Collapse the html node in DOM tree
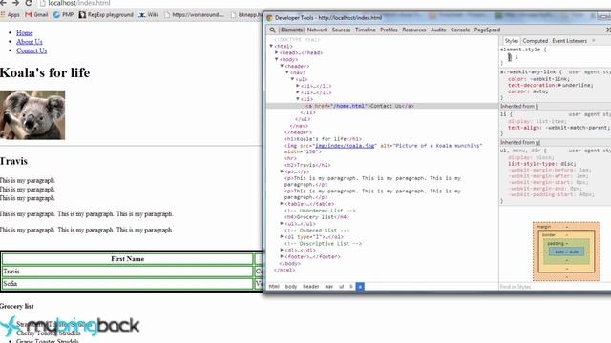The width and height of the screenshot is (611, 343). point(271,46)
